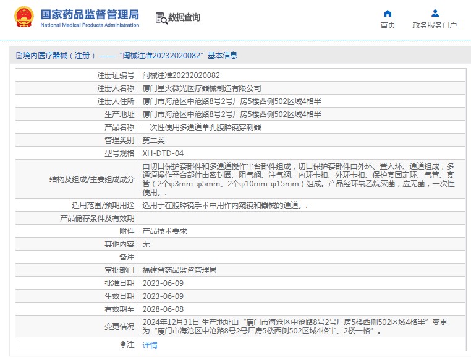Click the National Medical Products Administration subtitle
471x357 pixels.
(x=90, y=25)
